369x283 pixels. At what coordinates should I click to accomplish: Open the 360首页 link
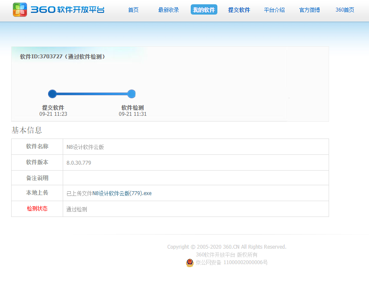(x=345, y=10)
